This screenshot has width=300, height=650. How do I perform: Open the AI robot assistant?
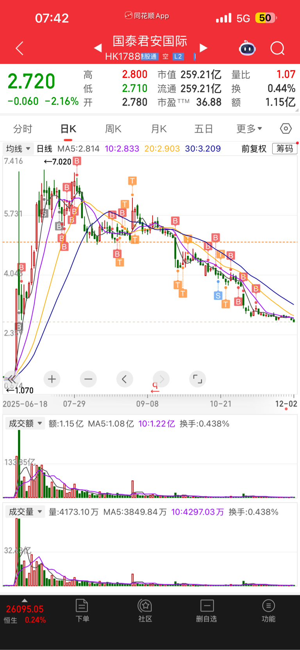click(x=247, y=48)
